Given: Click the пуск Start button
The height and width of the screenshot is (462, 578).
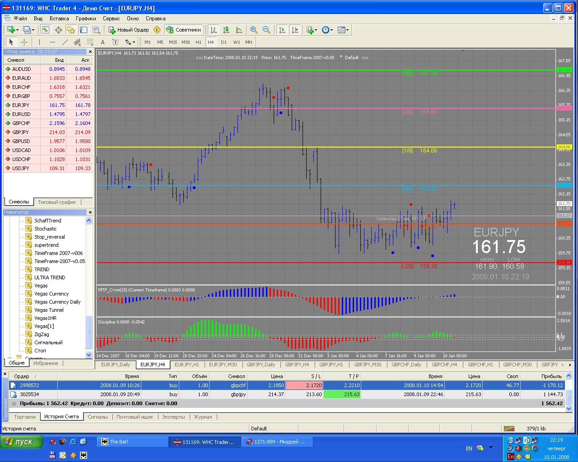Looking at the screenshot, I should (x=22, y=442).
